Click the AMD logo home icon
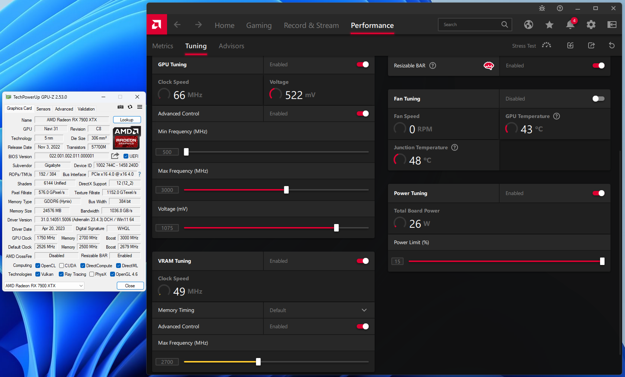 tap(157, 25)
